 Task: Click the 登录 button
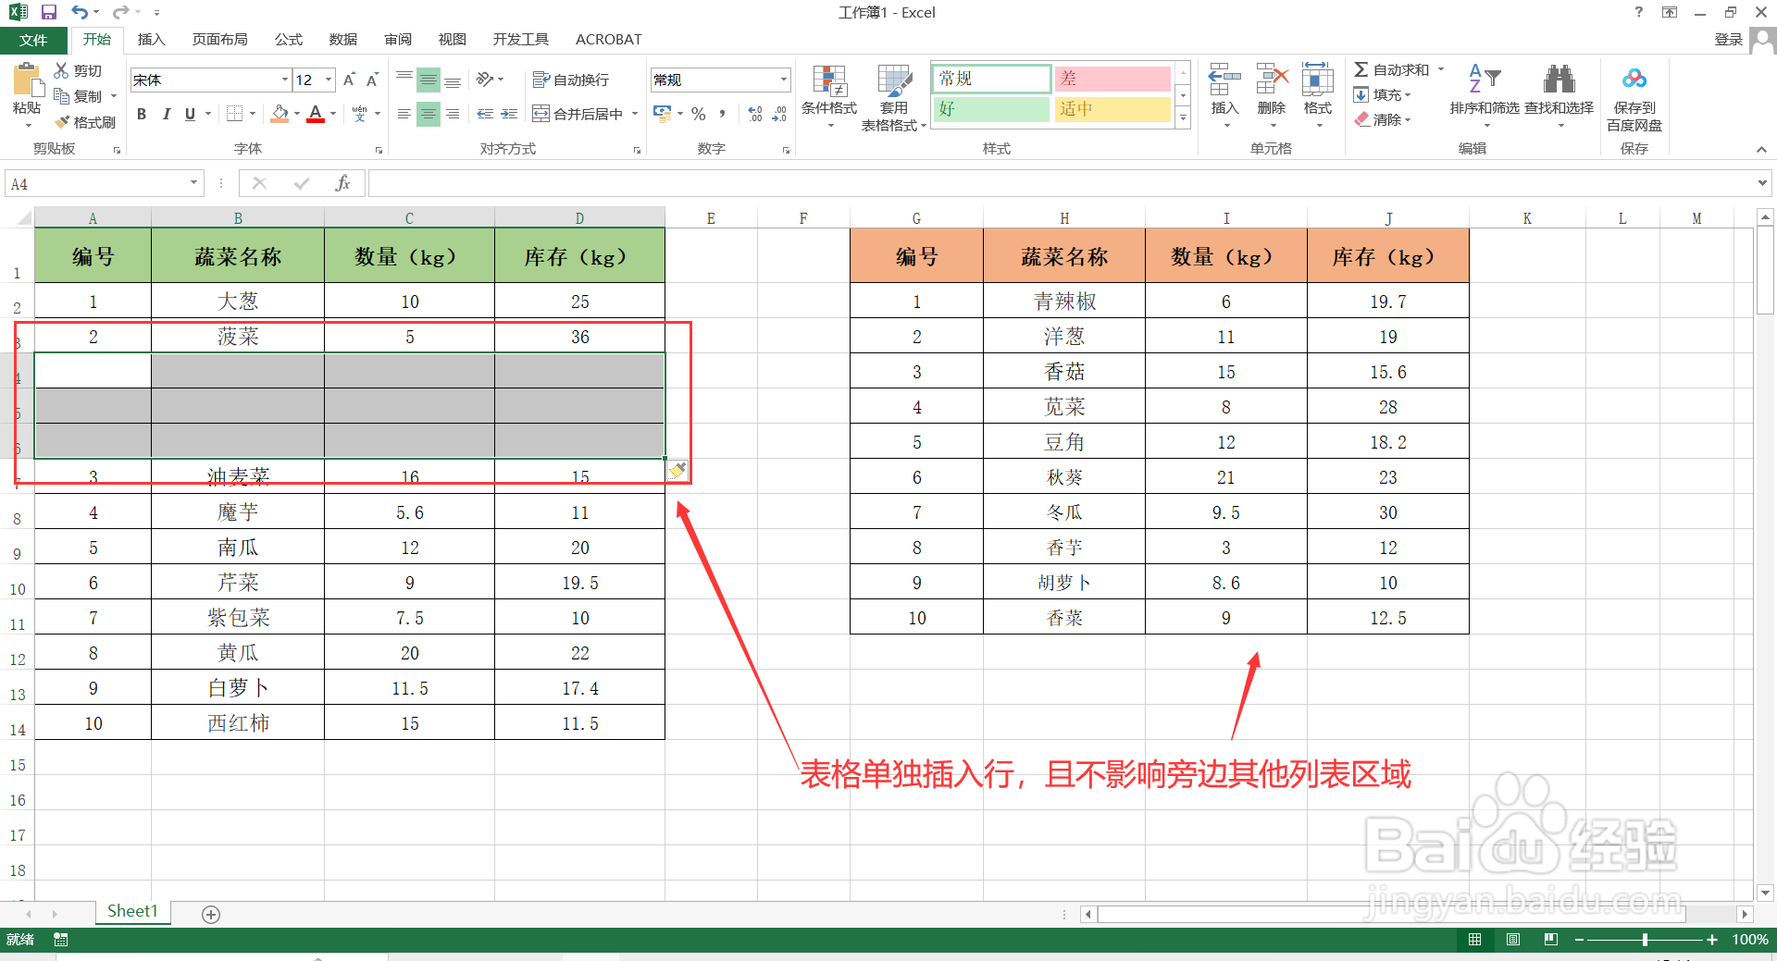point(1729,39)
